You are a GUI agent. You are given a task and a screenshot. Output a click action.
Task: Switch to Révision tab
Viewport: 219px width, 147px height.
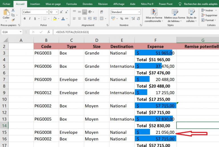click(x=103, y=4)
